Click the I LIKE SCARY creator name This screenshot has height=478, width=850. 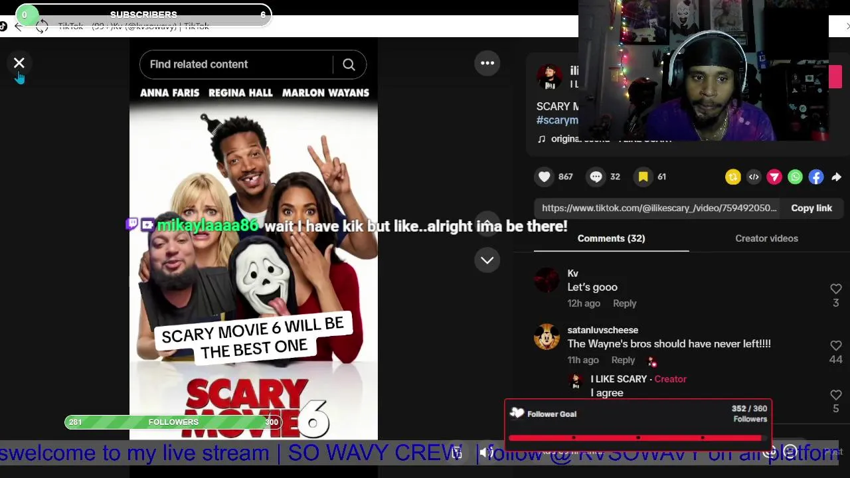618,379
